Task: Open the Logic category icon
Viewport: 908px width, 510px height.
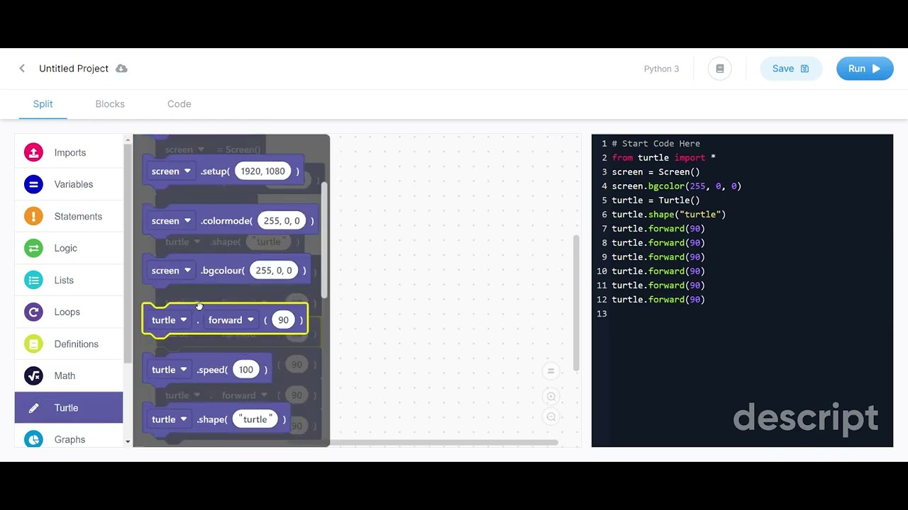Action: pyautogui.click(x=33, y=248)
